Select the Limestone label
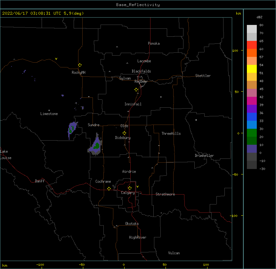The height and width of the screenshot is (269, 276). (x=49, y=114)
